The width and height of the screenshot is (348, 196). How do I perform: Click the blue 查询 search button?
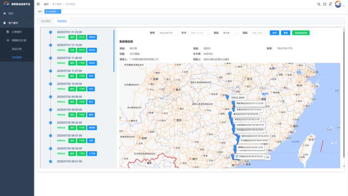(275, 33)
